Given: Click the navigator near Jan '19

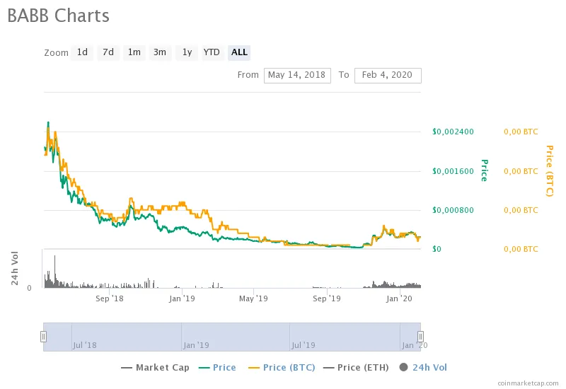Looking at the screenshot, I should (x=196, y=345).
